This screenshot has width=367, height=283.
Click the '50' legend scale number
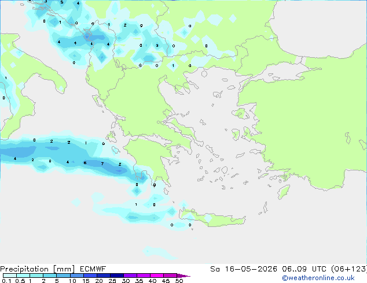click(179, 281)
